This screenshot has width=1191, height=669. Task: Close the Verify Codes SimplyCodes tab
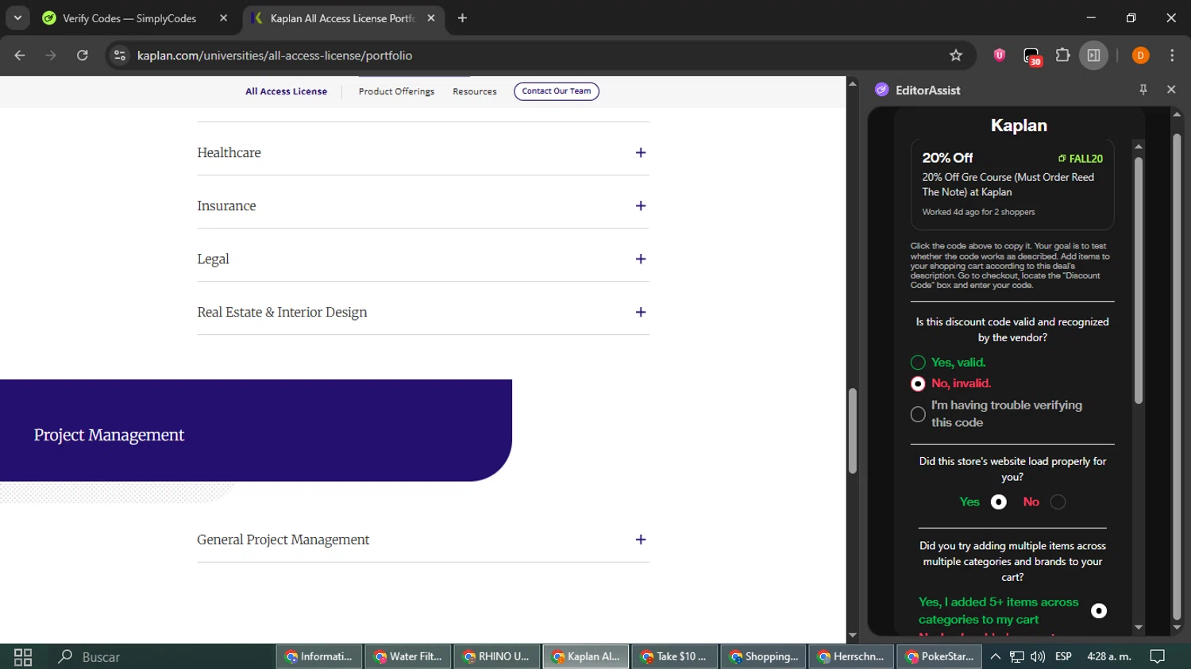coord(223,17)
